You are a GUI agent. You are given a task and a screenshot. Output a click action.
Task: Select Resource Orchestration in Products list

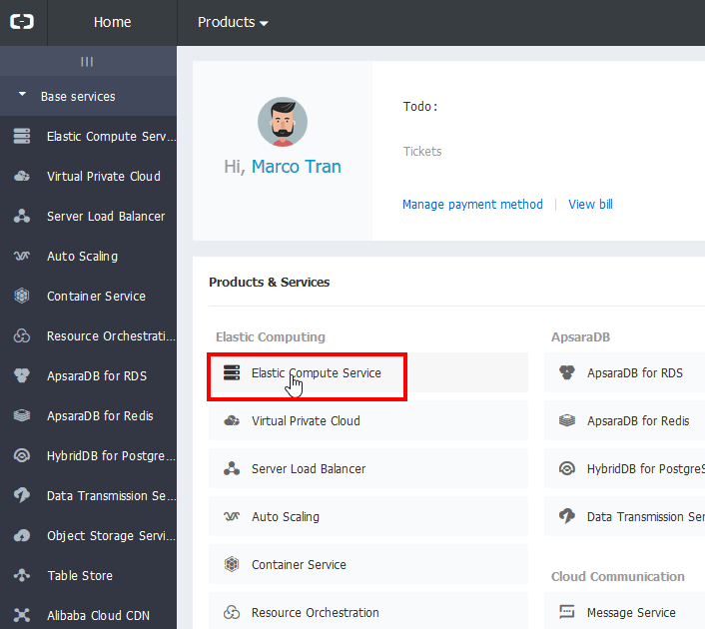(315, 613)
